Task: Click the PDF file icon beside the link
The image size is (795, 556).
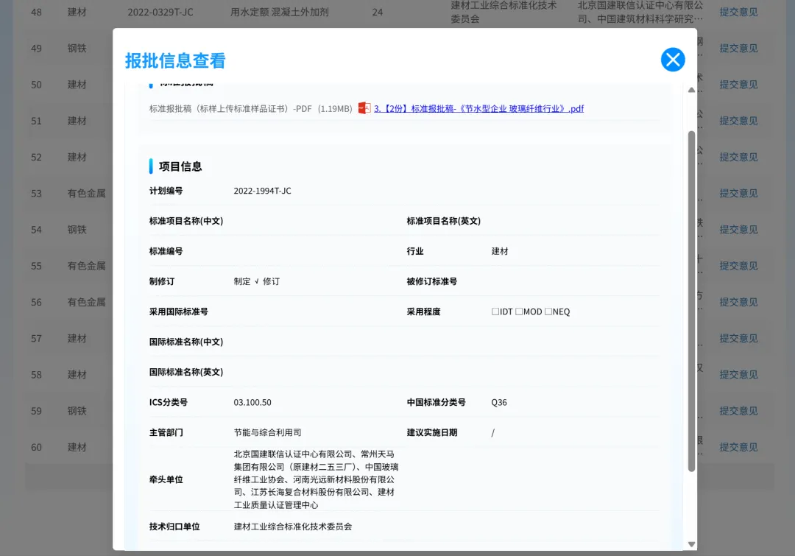Action: (364, 108)
